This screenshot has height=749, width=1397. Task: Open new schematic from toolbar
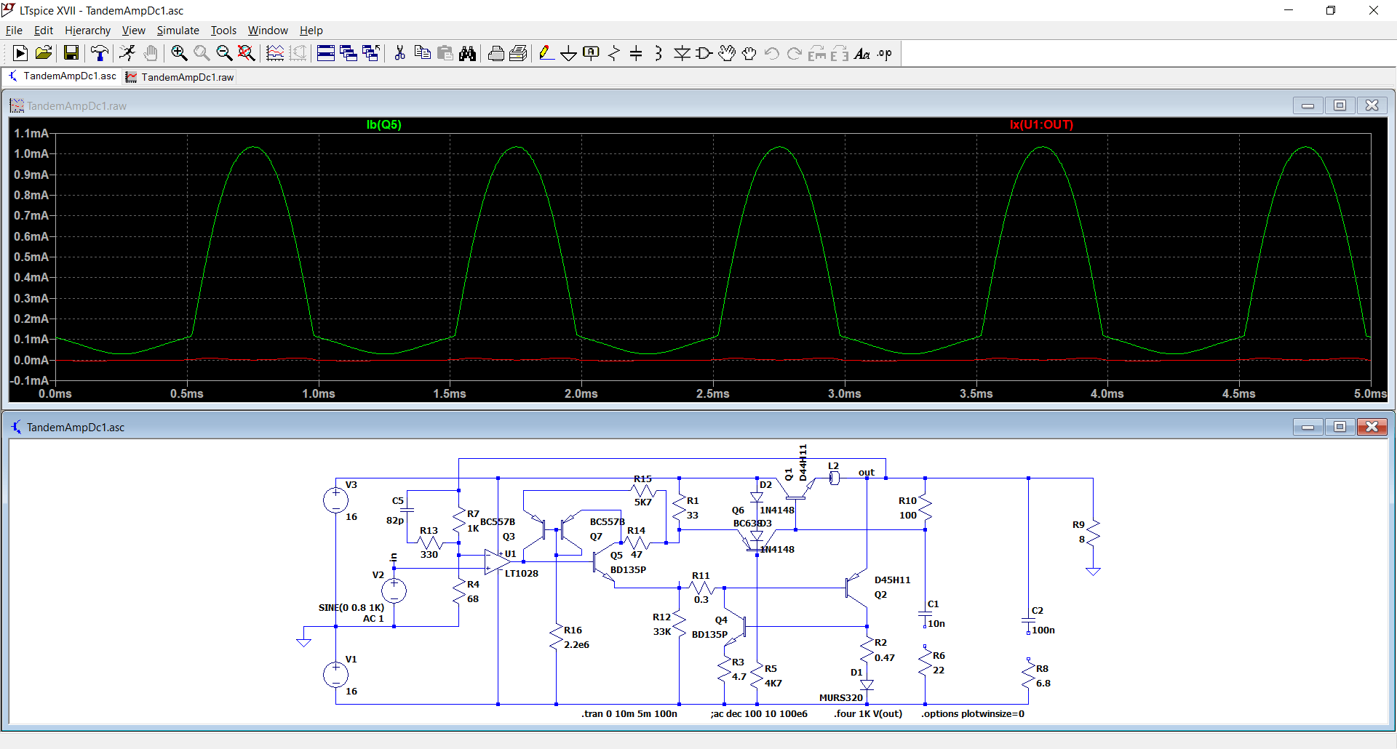click(x=20, y=53)
